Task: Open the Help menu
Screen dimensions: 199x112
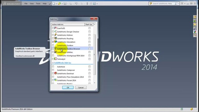Action: pyautogui.click(x=44, y=3)
